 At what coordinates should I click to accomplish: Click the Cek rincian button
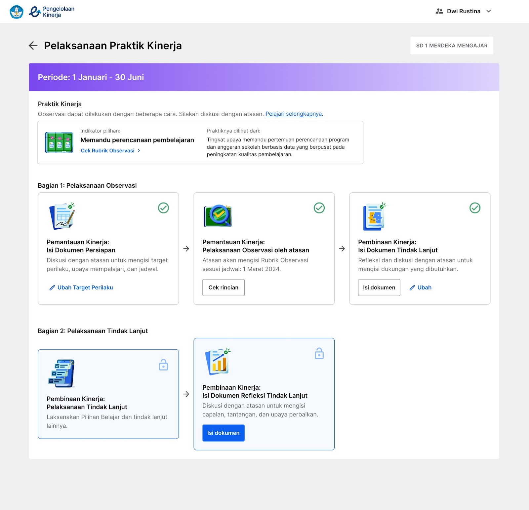point(224,288)
